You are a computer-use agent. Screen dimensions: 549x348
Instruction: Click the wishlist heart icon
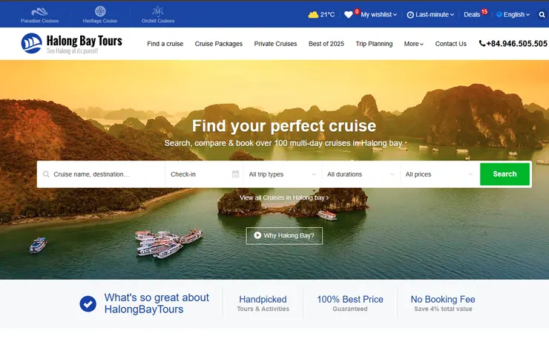point(349,15)
